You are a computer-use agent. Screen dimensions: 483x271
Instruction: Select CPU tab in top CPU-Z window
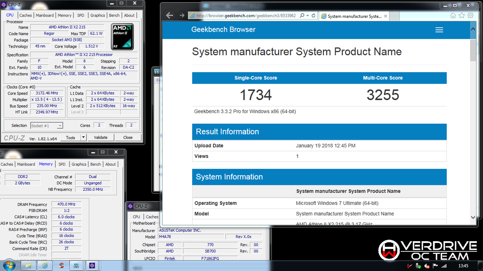coord(10,15)
